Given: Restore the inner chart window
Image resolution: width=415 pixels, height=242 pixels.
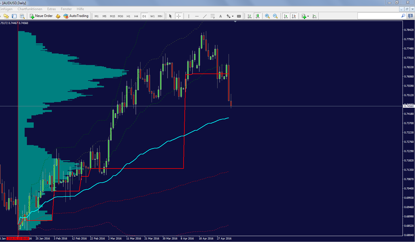Looking at the screenshot, I should [407, 9].
